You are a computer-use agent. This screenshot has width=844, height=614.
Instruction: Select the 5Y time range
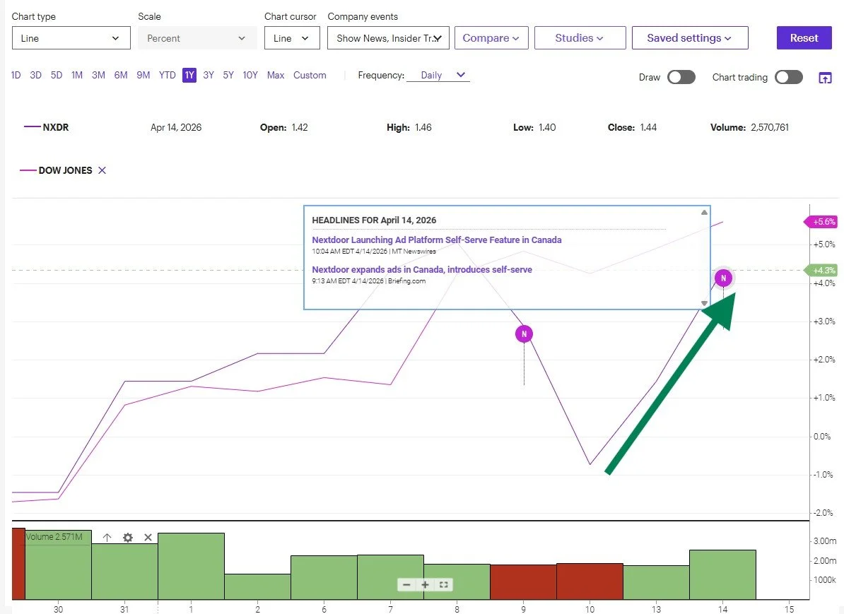tap(228, 76)
